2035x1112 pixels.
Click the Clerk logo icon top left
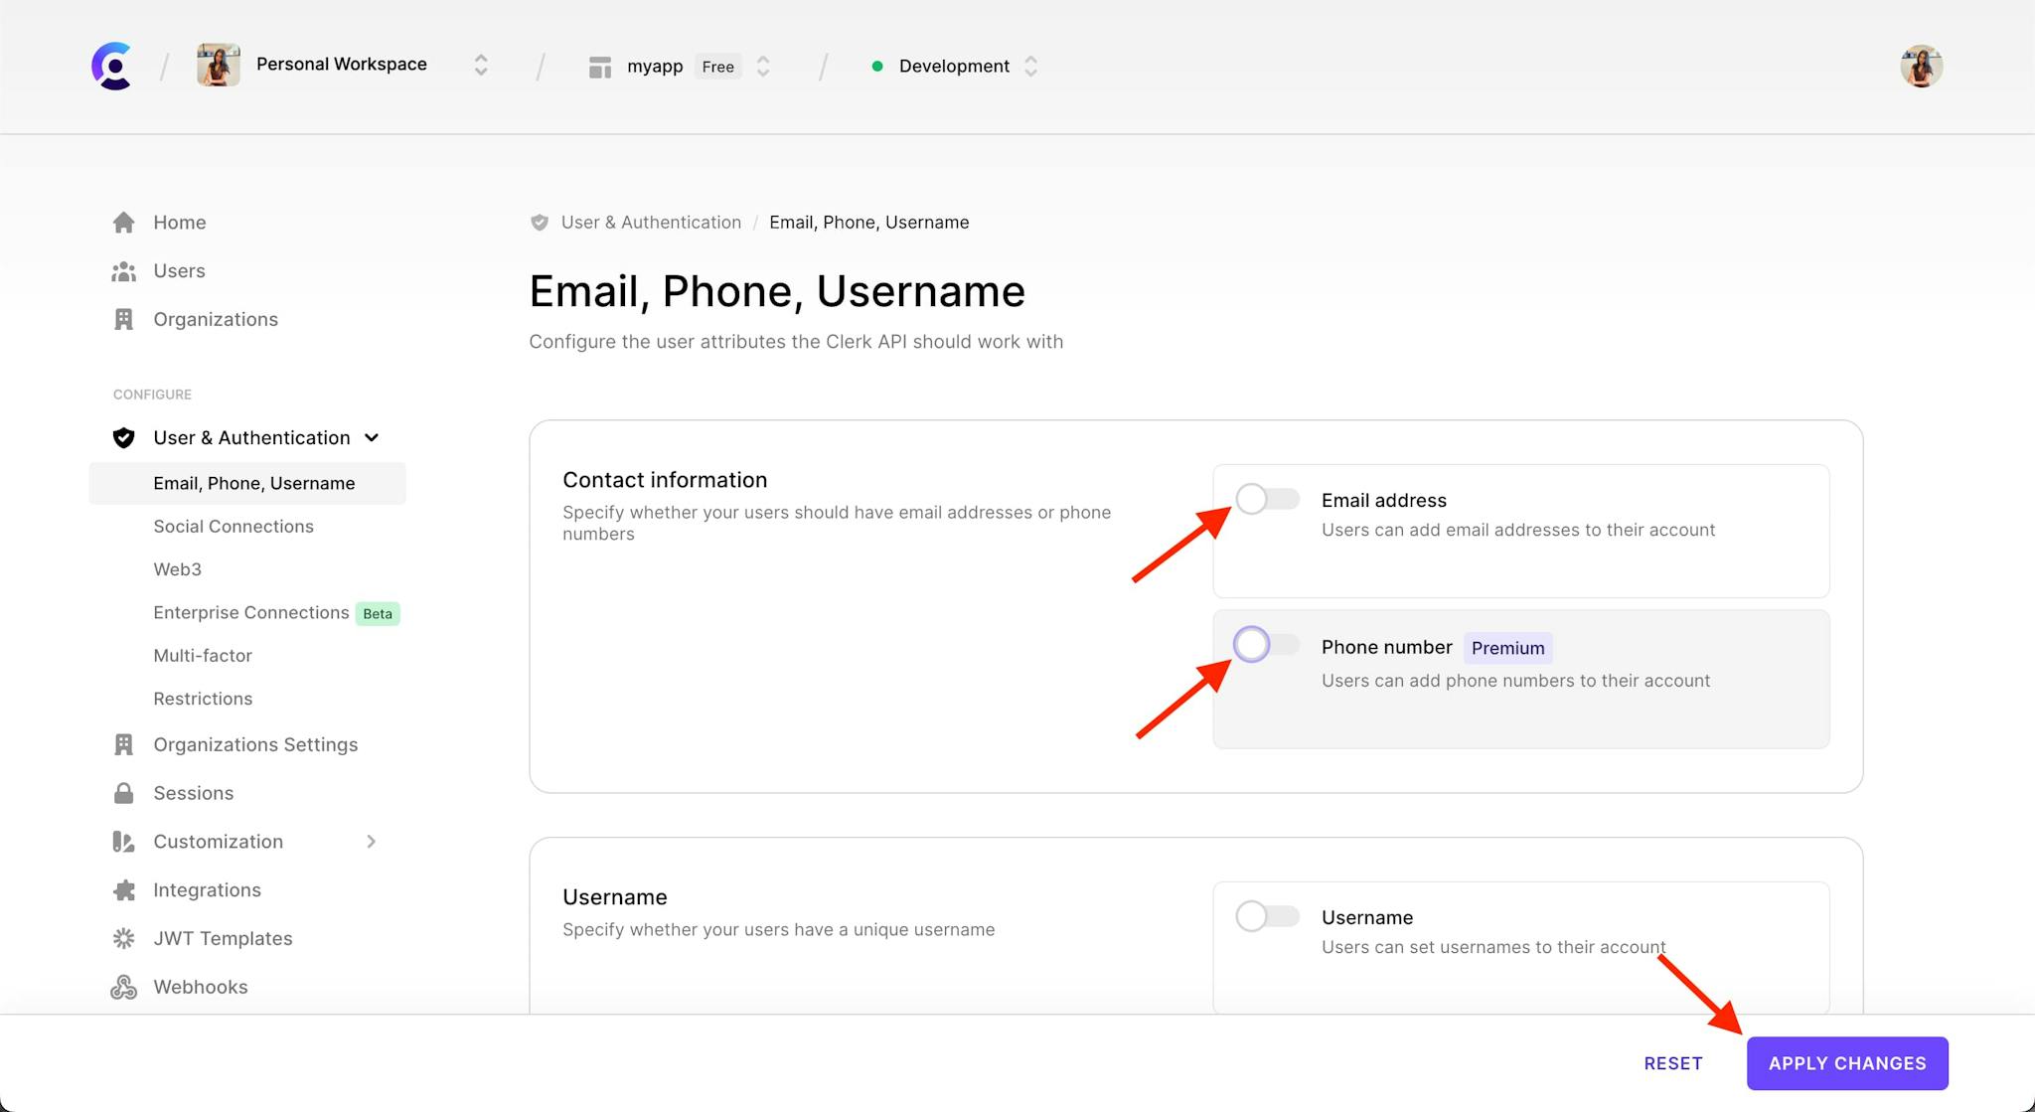click(111, 66)
